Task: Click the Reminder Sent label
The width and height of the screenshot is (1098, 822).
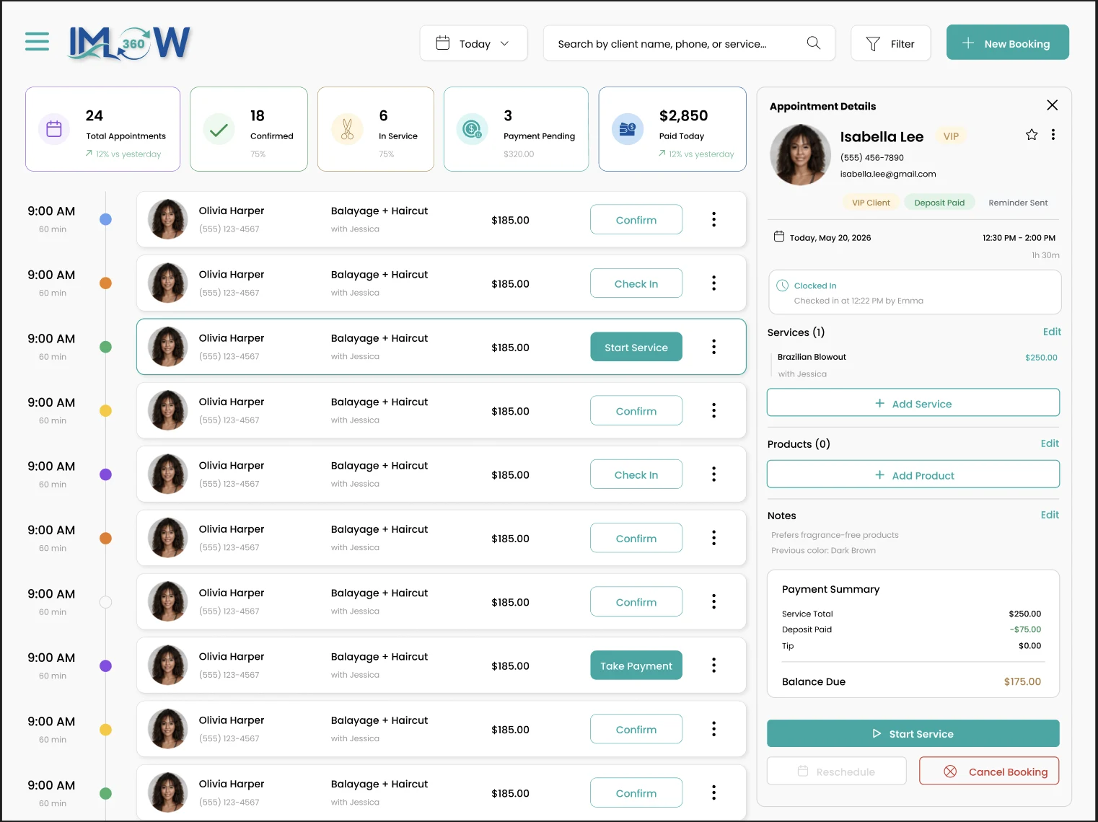Action: pyautogui.click(x=1018, y=203)
